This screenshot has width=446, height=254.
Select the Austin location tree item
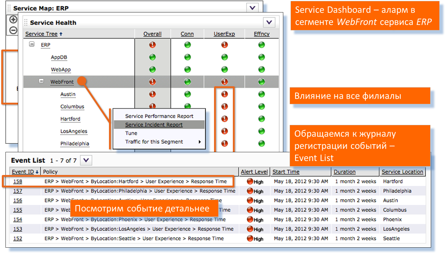pos(68,94)
